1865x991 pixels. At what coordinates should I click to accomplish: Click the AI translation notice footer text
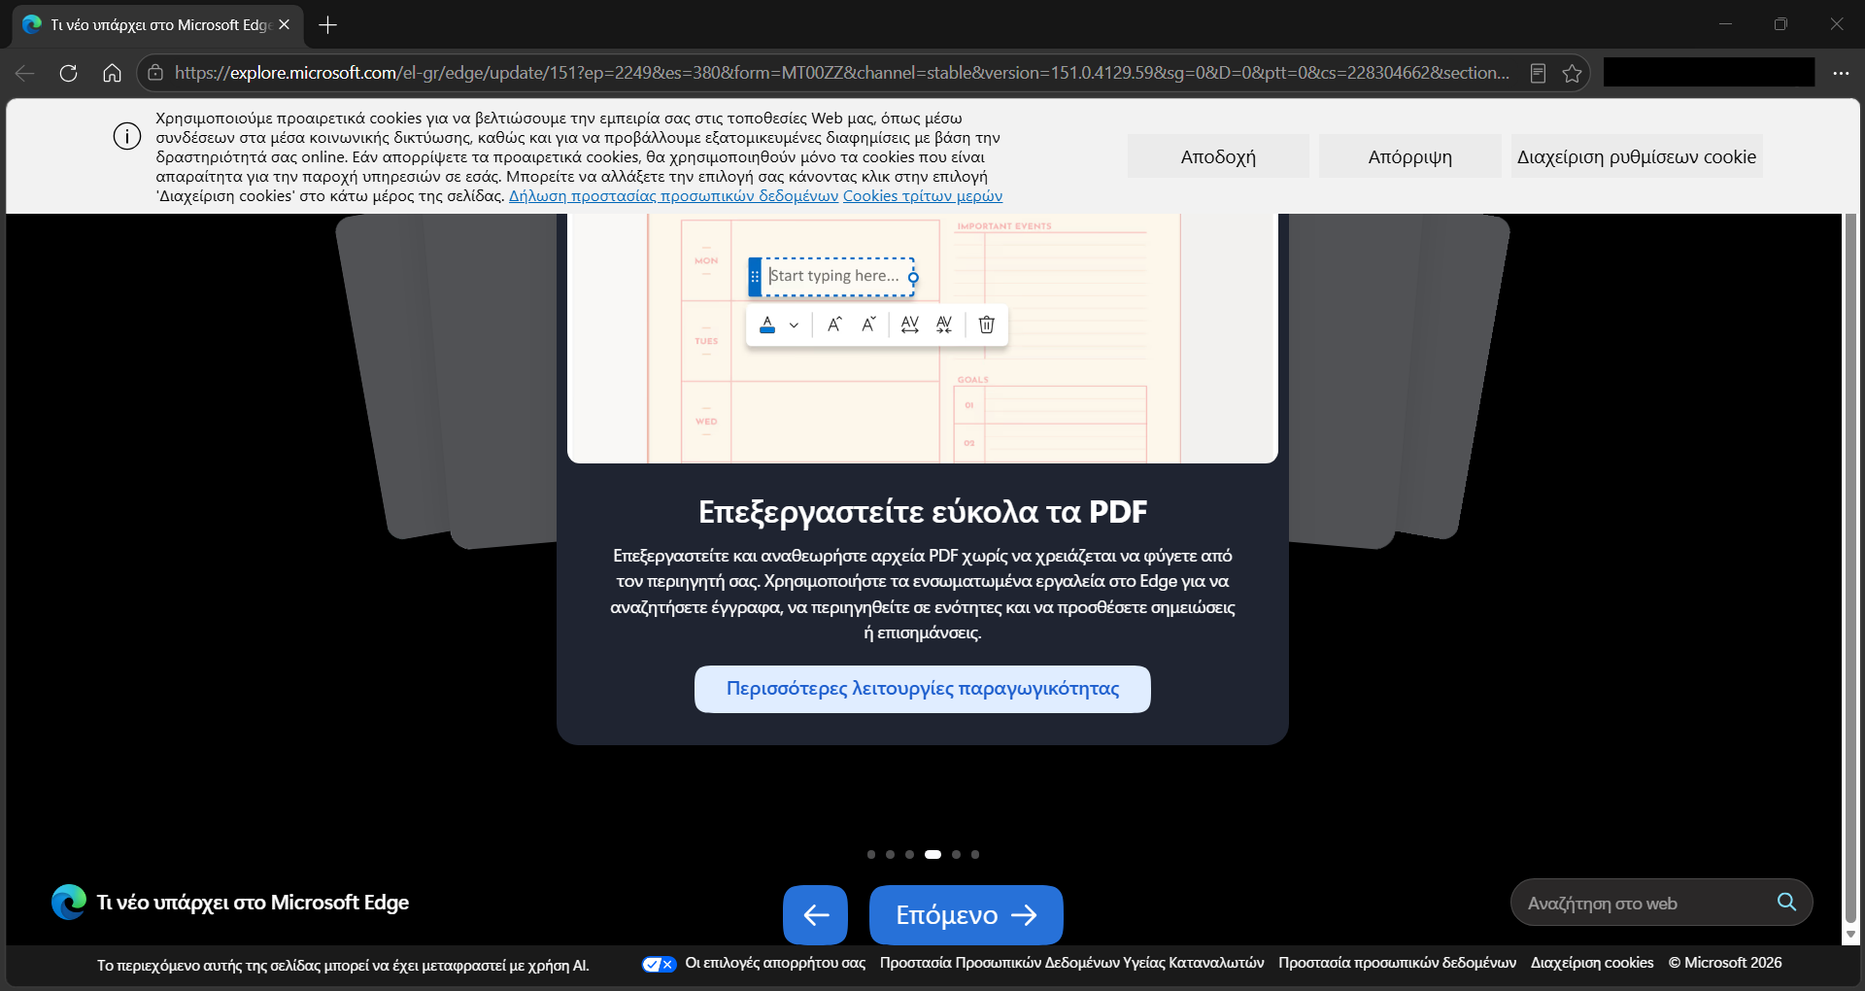point(343,966)
